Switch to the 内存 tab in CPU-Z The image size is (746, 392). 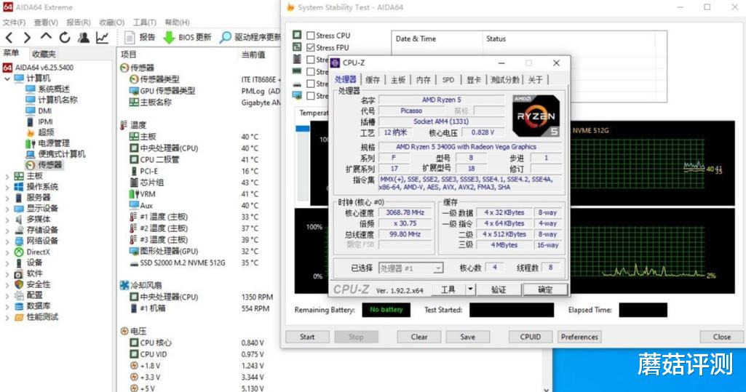(x=423, y=80)
